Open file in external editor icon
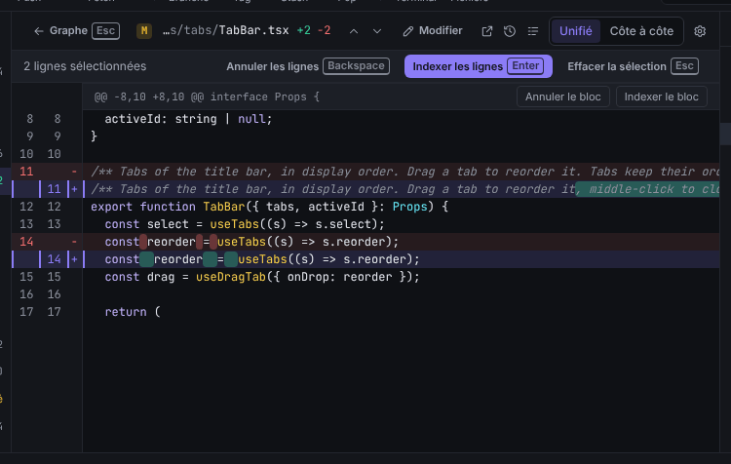The width and height of the screenshot is (731, 464). [486, 31]
